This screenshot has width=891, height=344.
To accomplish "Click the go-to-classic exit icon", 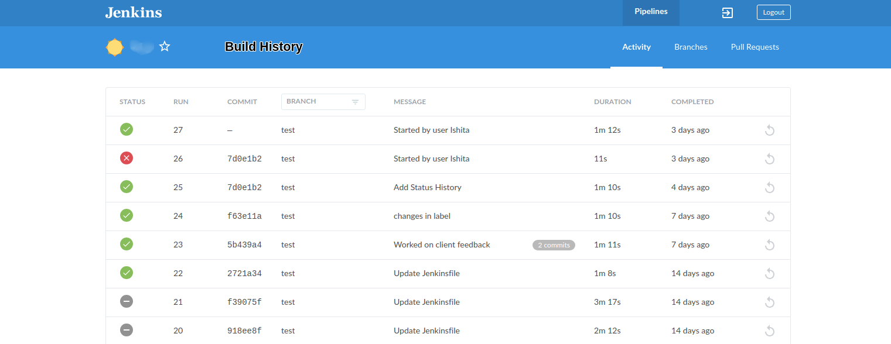I will (727, 13).
